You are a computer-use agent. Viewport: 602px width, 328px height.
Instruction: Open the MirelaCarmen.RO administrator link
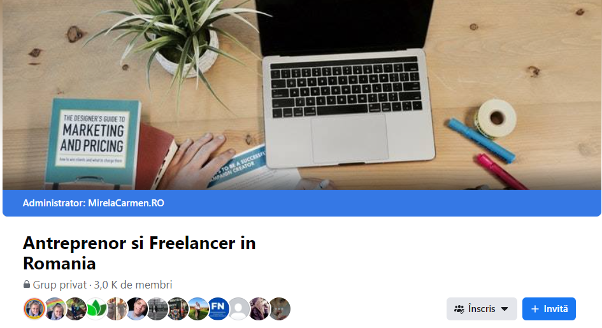point(126,203)
